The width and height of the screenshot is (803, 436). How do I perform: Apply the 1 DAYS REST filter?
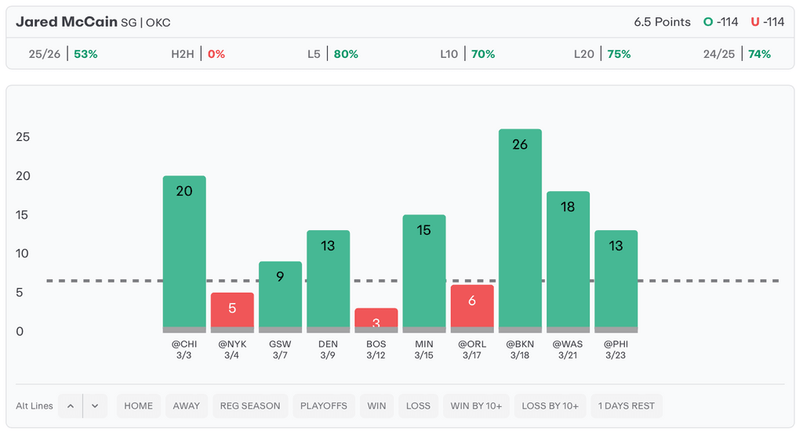627,405
